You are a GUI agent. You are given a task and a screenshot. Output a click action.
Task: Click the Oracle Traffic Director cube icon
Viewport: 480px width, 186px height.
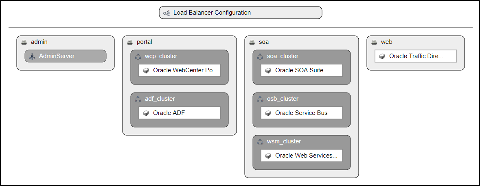tap(382, 56)
